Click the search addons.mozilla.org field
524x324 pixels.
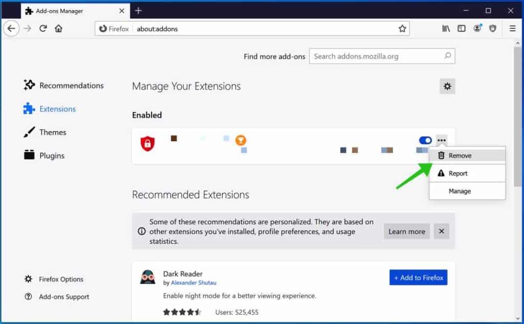tap(381, 56)
